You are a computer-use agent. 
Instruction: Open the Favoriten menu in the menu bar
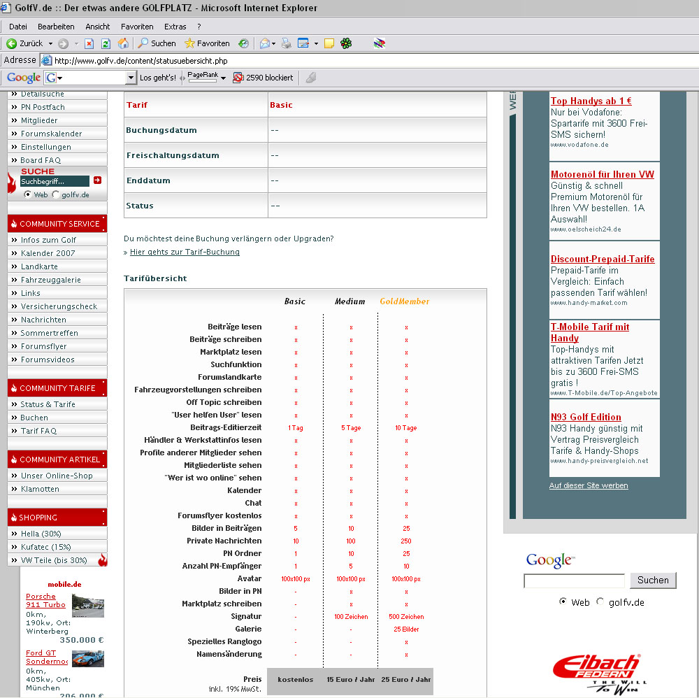(x=137, y=27)
